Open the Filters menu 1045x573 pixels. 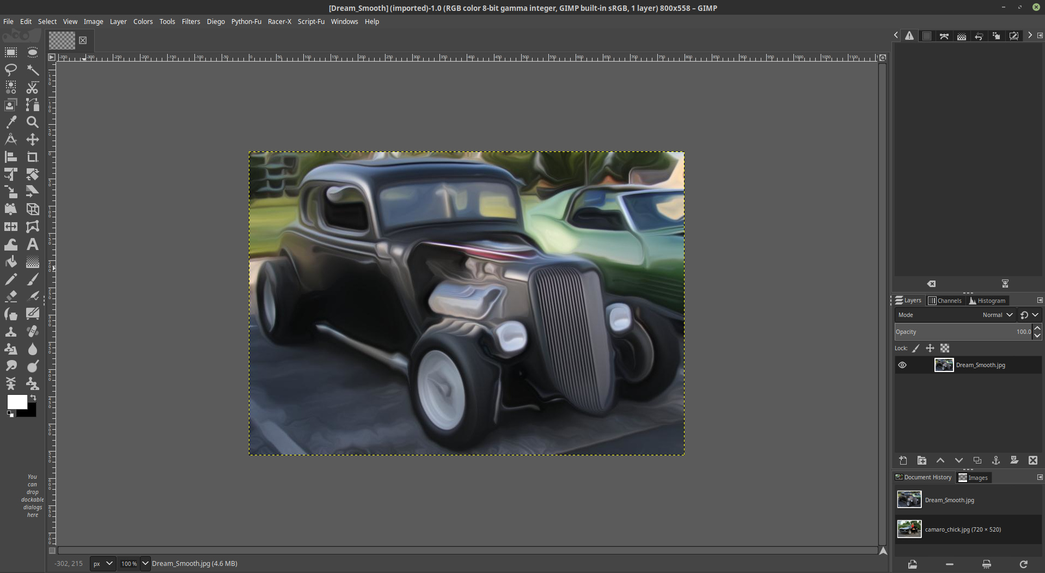191,21
